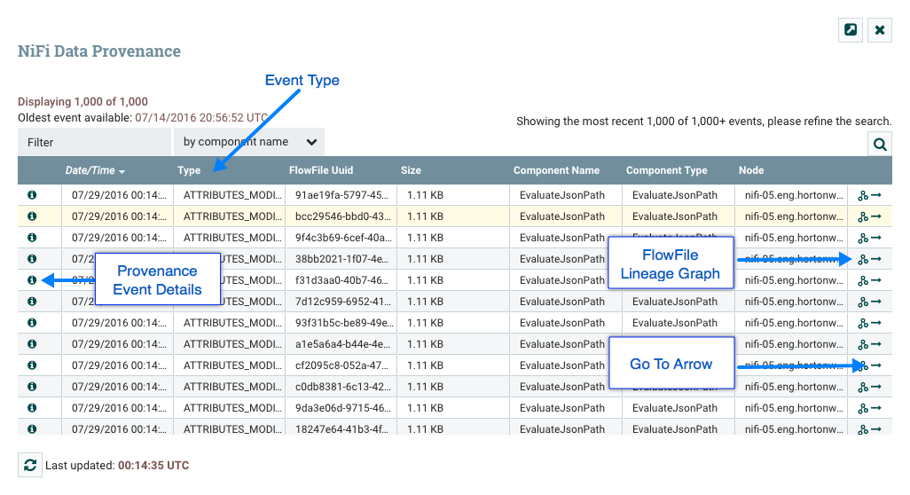This screenshot has height=495, width=910.
Task: Click into the Filter text field
Action: point(94,142)
